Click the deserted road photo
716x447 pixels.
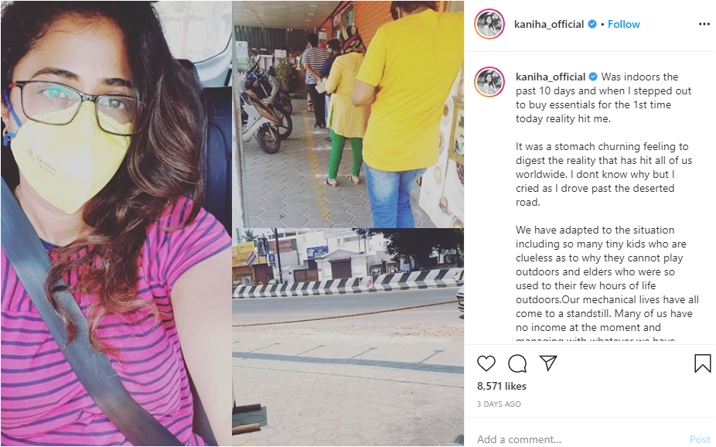pyautogui.click(x=348, y=337)
